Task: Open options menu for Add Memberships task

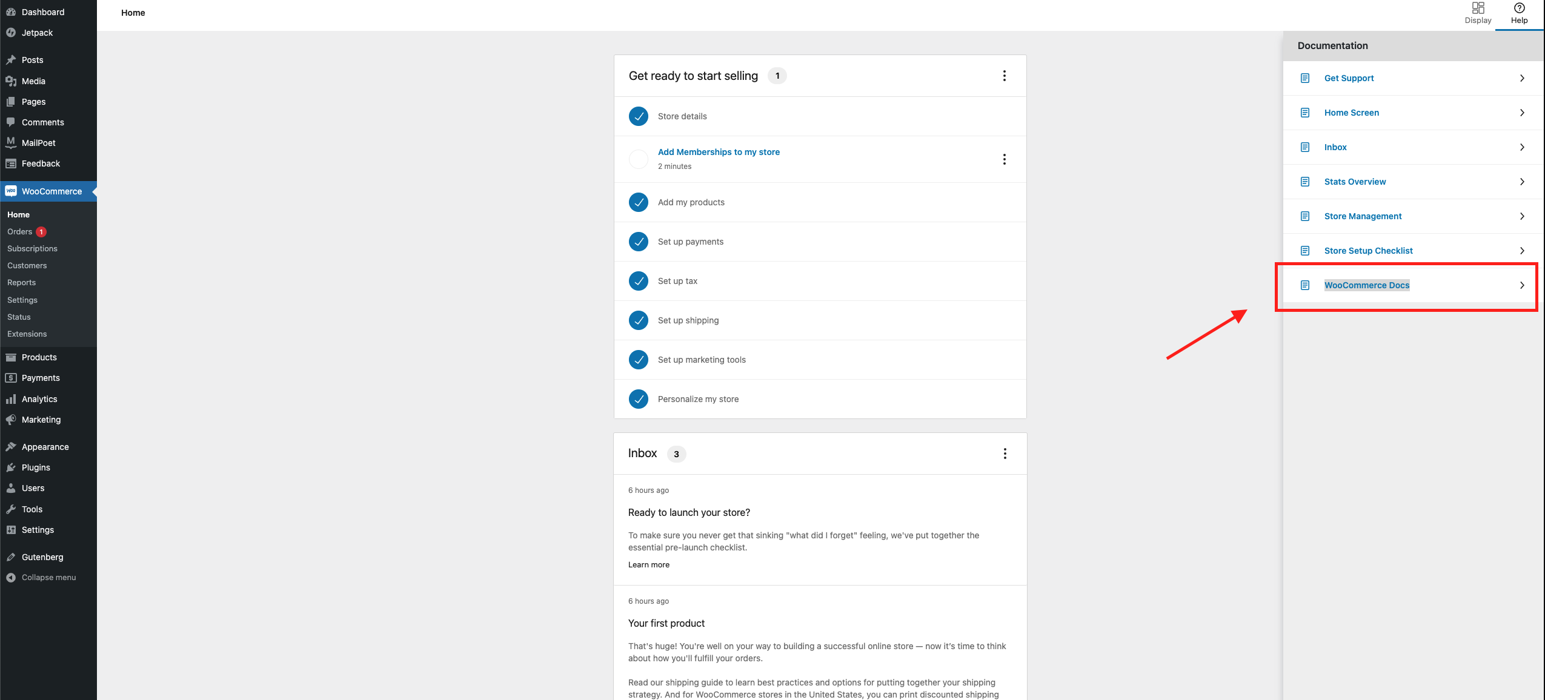Action: 1005,159
